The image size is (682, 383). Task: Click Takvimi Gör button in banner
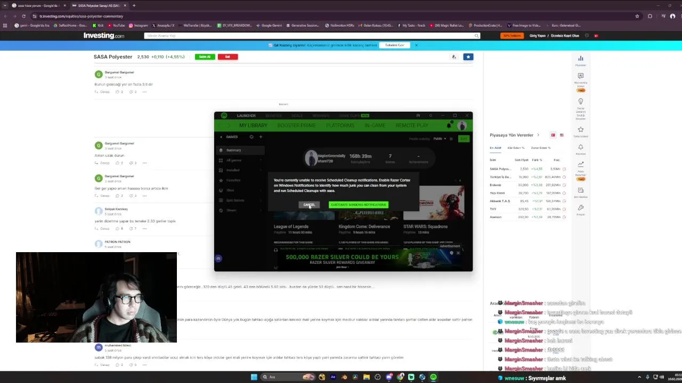click(395, 45)
